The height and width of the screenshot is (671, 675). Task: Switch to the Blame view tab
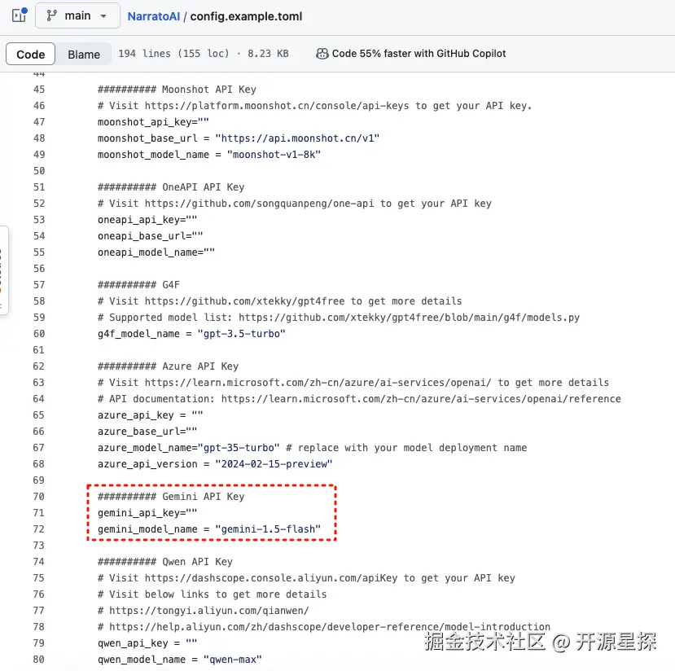coord(84,55)
